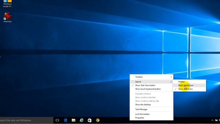Select Show search box option
This screenshot has width=220, height=124.
189,89
